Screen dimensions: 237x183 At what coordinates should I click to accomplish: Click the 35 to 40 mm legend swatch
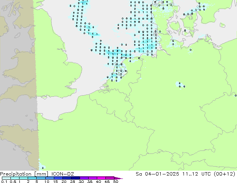(x=92, y=178)
